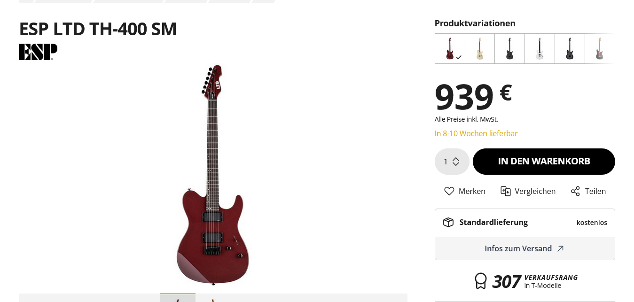
Task: Click the Standardlieferung package icon
Action: 448,222
